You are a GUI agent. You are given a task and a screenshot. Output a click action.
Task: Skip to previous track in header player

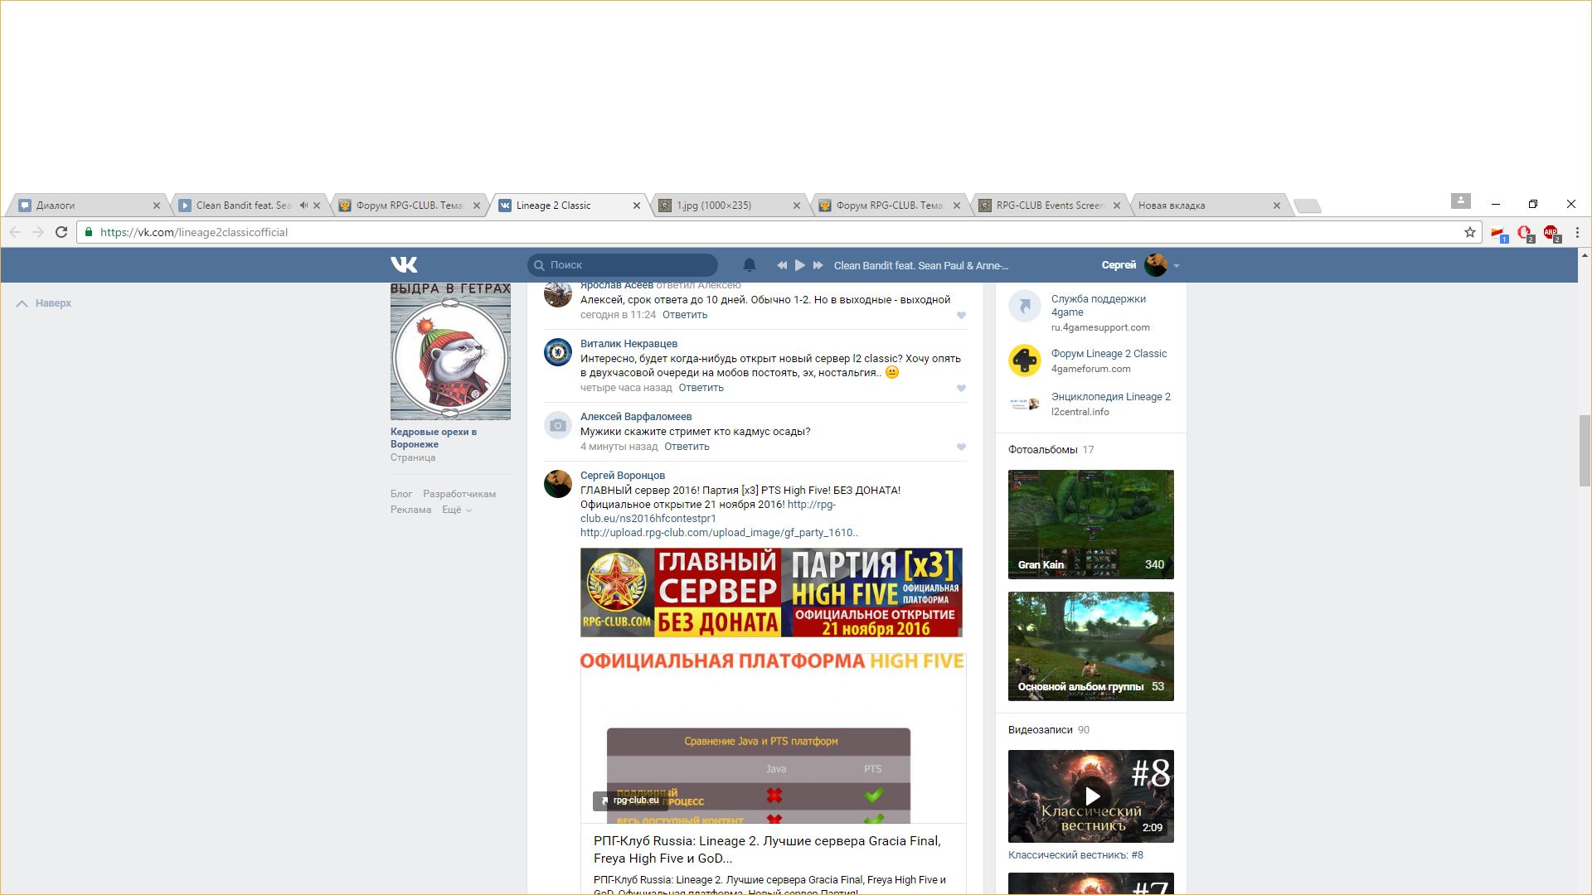pos(781,265)
